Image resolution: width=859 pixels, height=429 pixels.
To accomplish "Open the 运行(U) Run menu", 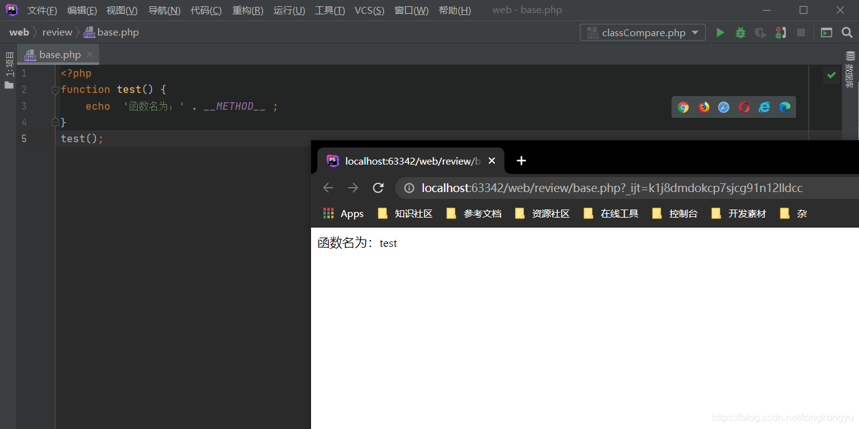I will tap(289, 10).
